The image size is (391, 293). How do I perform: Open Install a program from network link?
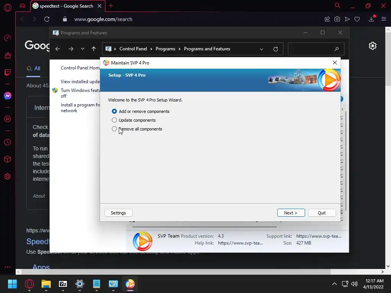coord(80,108)
